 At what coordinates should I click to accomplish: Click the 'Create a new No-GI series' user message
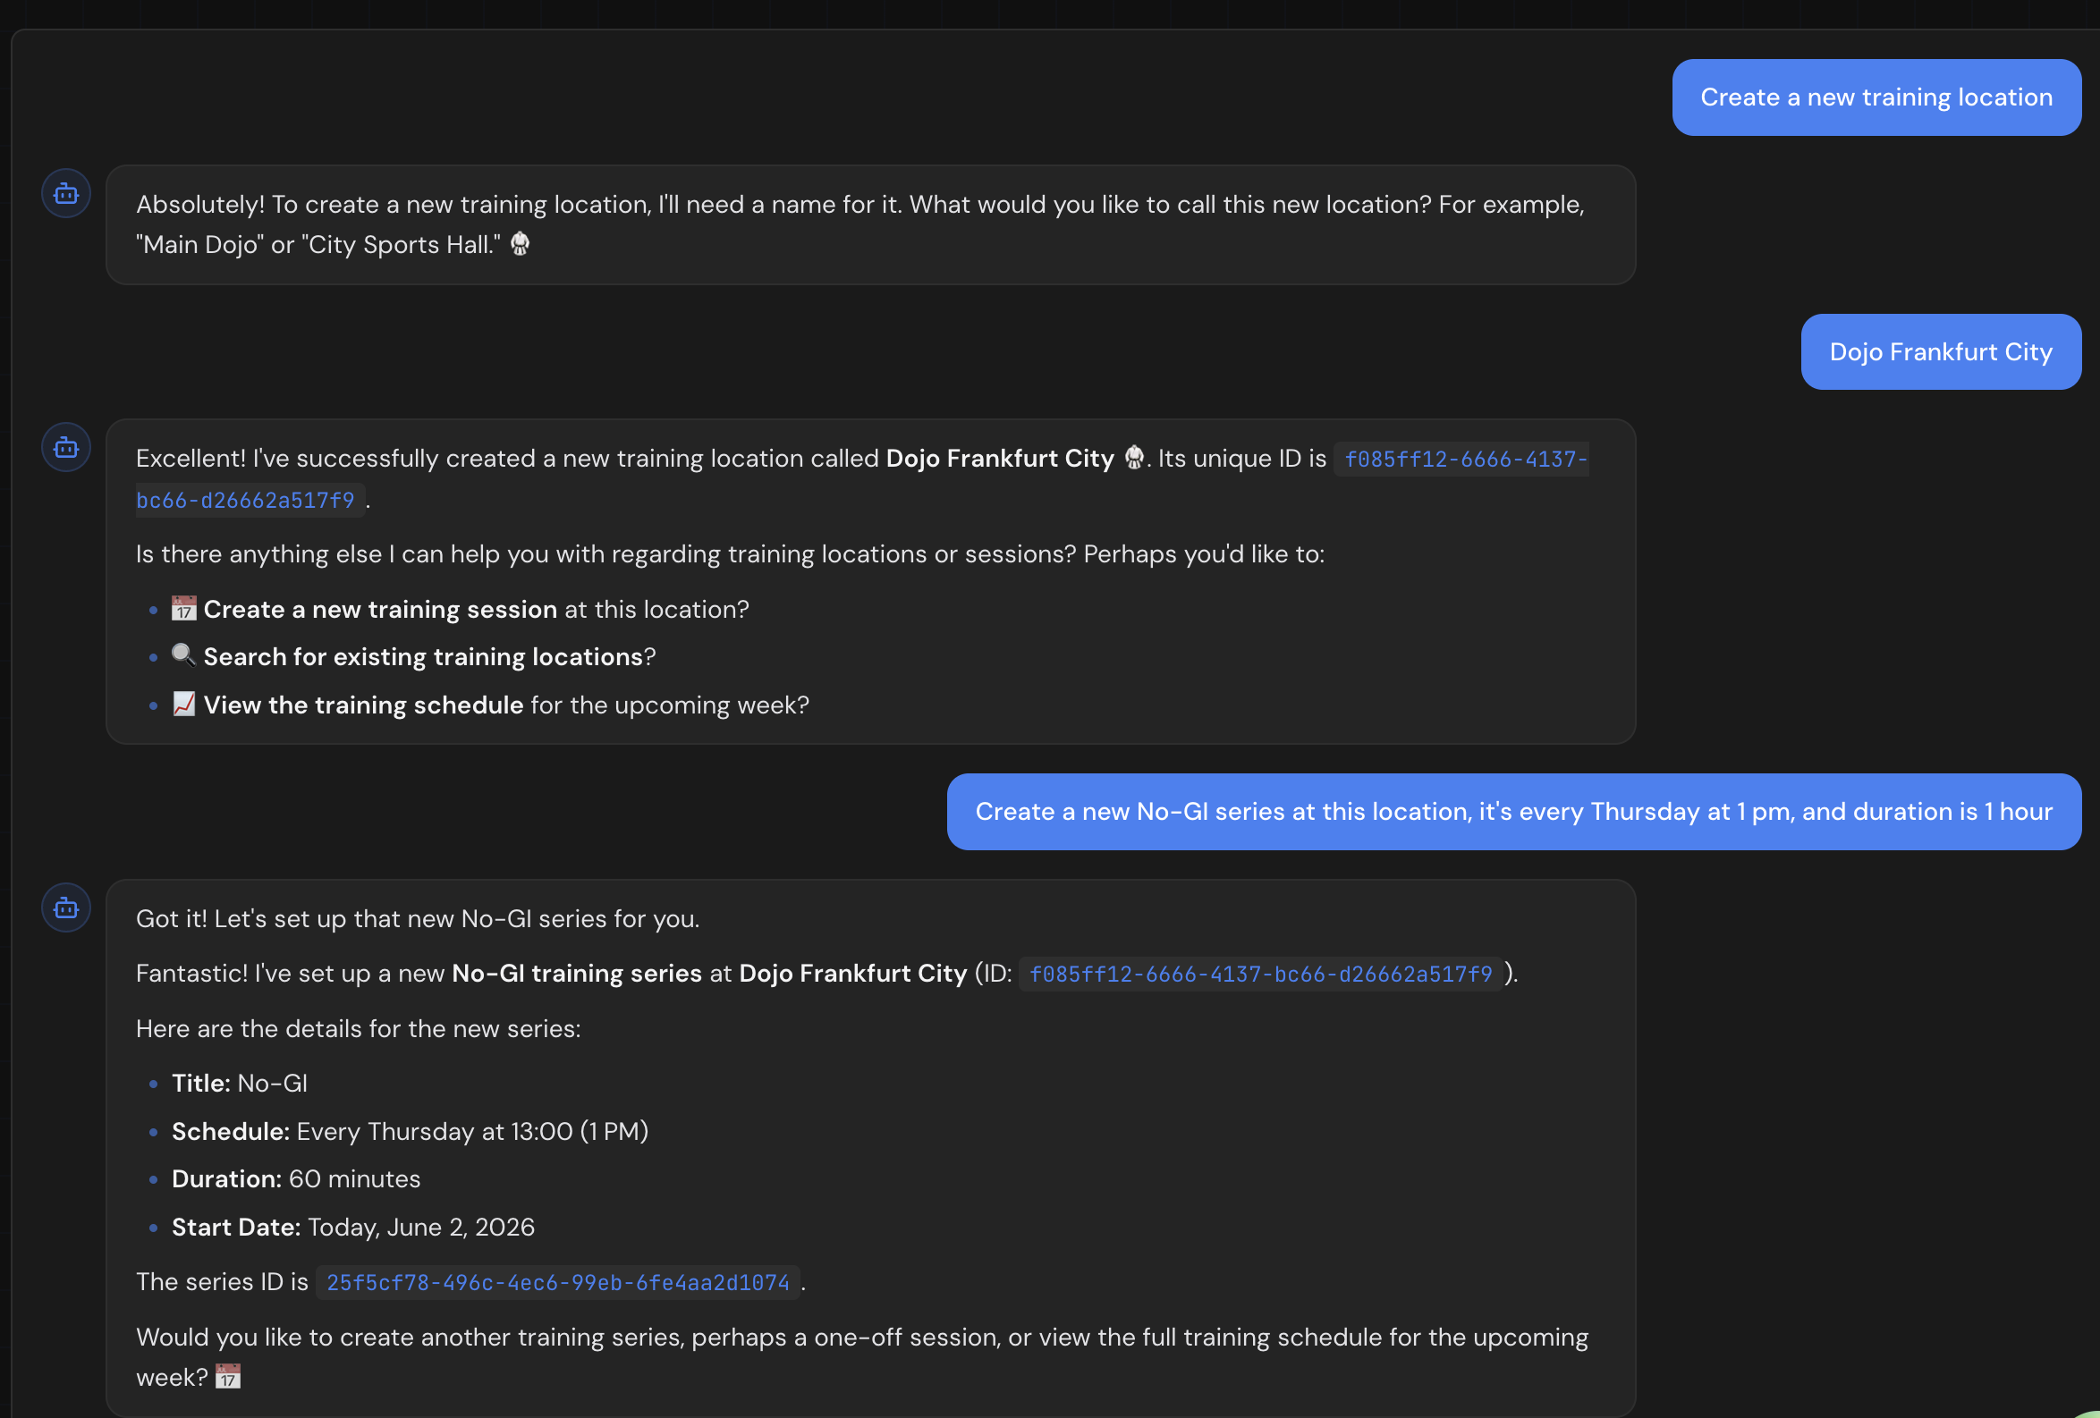coord(1513,812)
